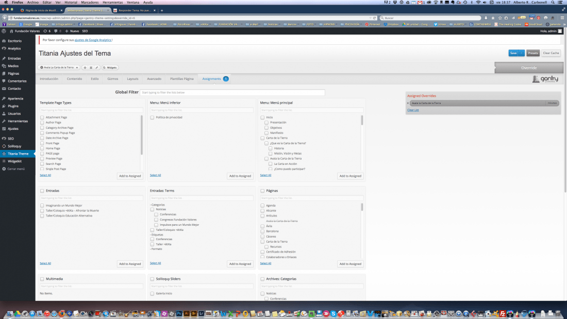
Task: Open the HUERTO bookmarks folder dropdown
Action: (459, 24)
